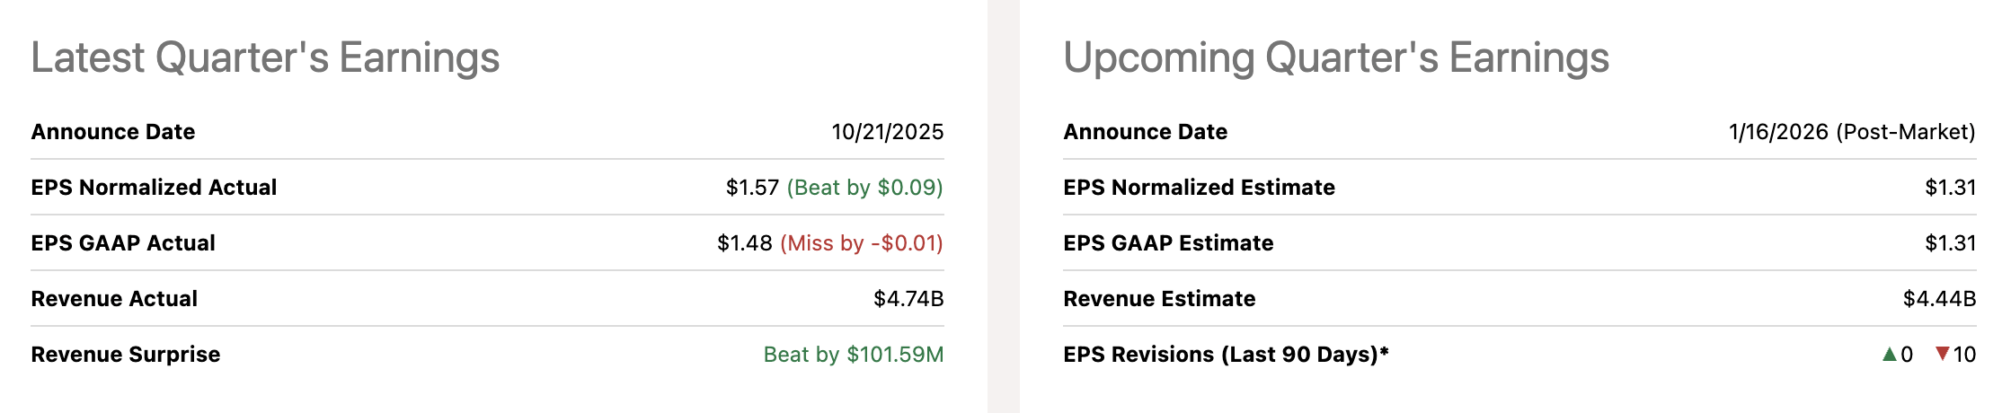Click the Revenue Actual row label
Viewport: 2002px width, 413px height.
[x=114, y=299]
